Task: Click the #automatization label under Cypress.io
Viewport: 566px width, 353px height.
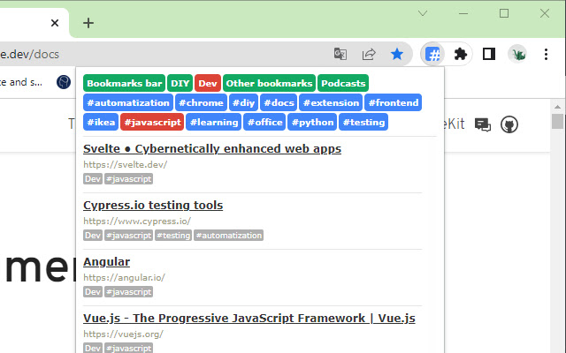Action: (x=228, y=236)
